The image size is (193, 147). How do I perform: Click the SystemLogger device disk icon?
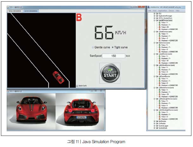point(157,126)
